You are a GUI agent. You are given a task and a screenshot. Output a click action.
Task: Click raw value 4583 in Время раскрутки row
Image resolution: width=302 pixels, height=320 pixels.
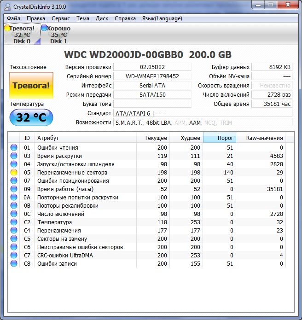coord(276,156)
